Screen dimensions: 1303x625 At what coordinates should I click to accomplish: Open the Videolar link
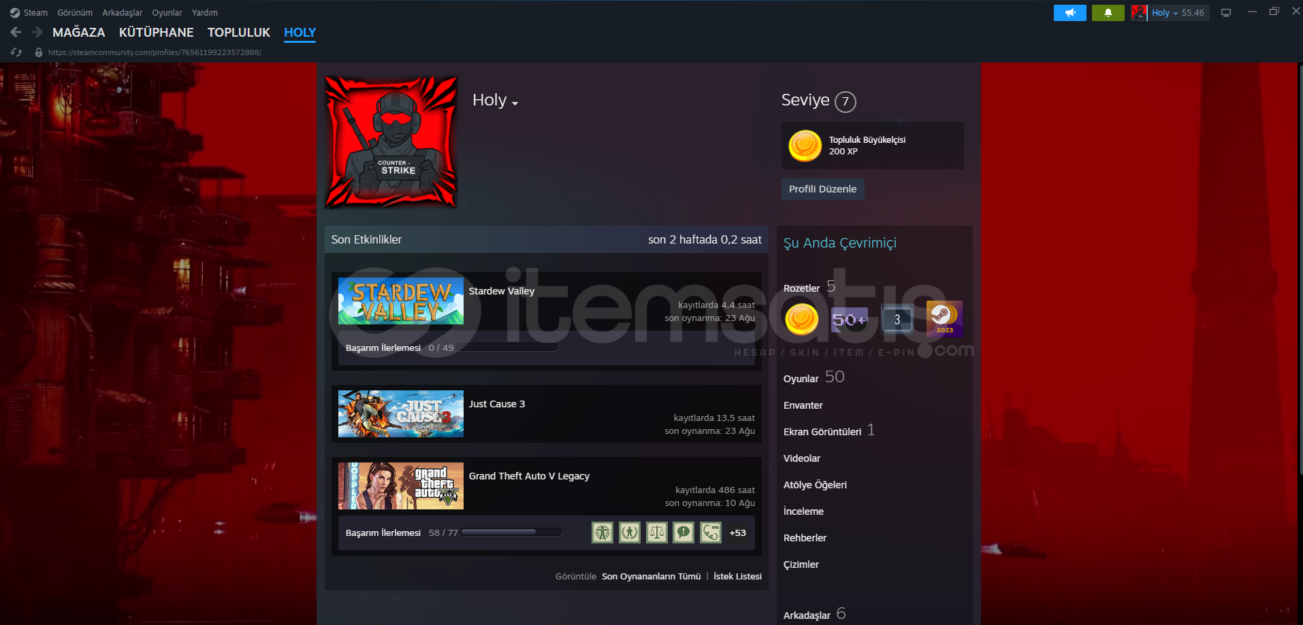coord(802,458)
